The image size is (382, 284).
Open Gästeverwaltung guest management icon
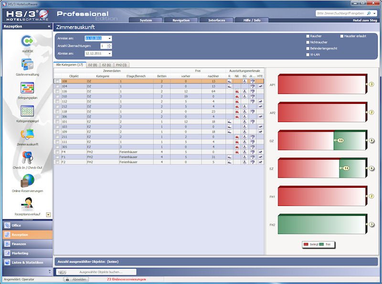pyautogui.click(x=27, y=64)
